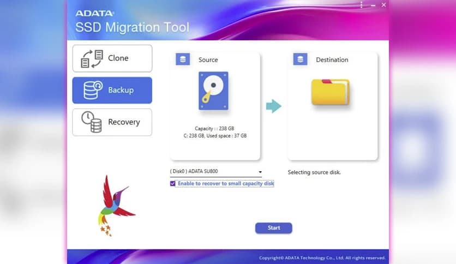Click the ADATA brand logo
The image size is (456, 264).
(95, 14)
